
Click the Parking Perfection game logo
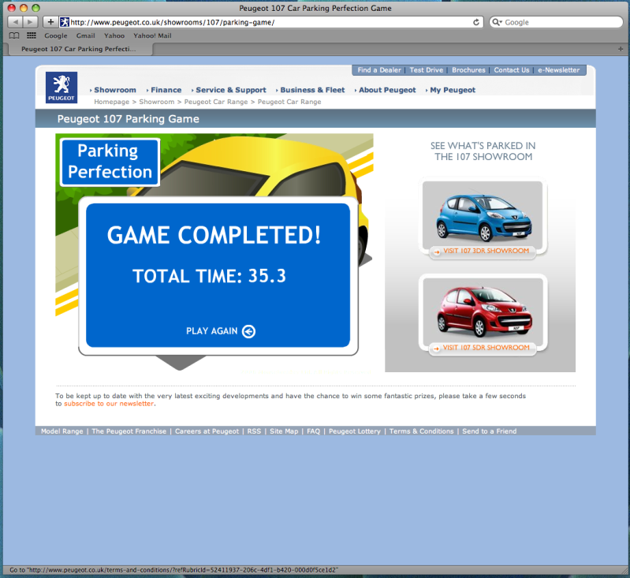pyautogui.click(x=110, y=162)
